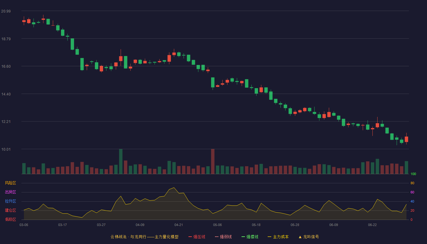The image size is (427, 244).
Task: Toggle the 强压线 legend entry
Action: 197,237
